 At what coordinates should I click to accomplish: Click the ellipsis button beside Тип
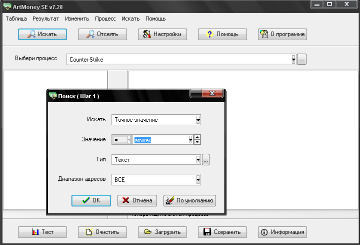(x=205, y=159)
